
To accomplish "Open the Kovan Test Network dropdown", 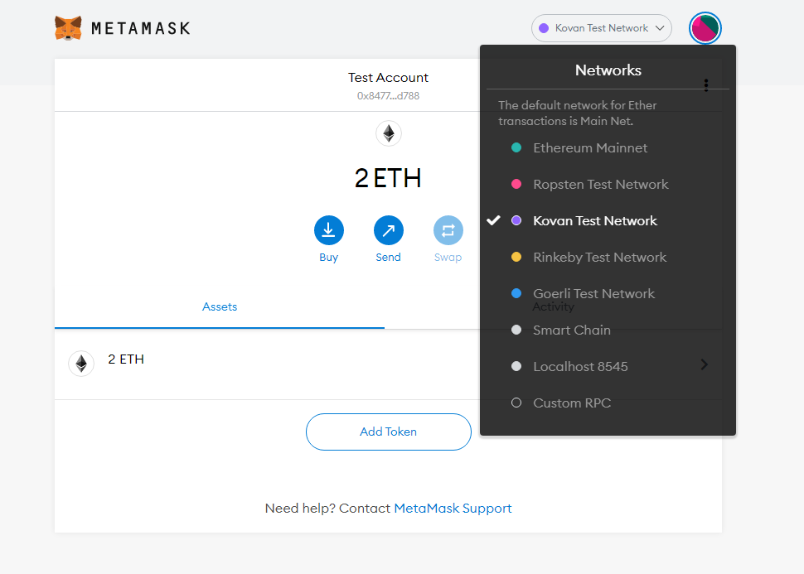I will click(601, 28).
